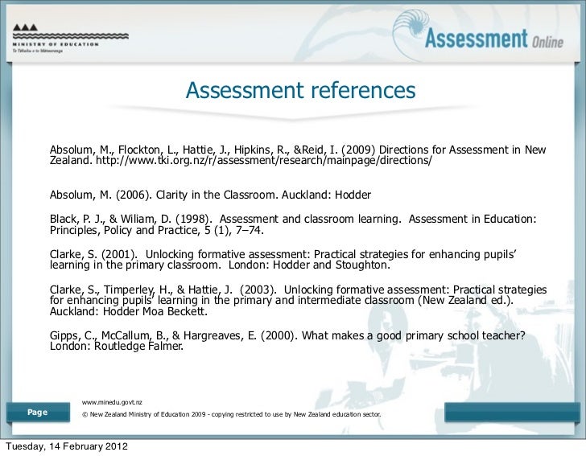The width and height of the screenshot is (586, 456).
Task: Click the 'Clarity in the Classroom' reference
Action: pos(210,195)
